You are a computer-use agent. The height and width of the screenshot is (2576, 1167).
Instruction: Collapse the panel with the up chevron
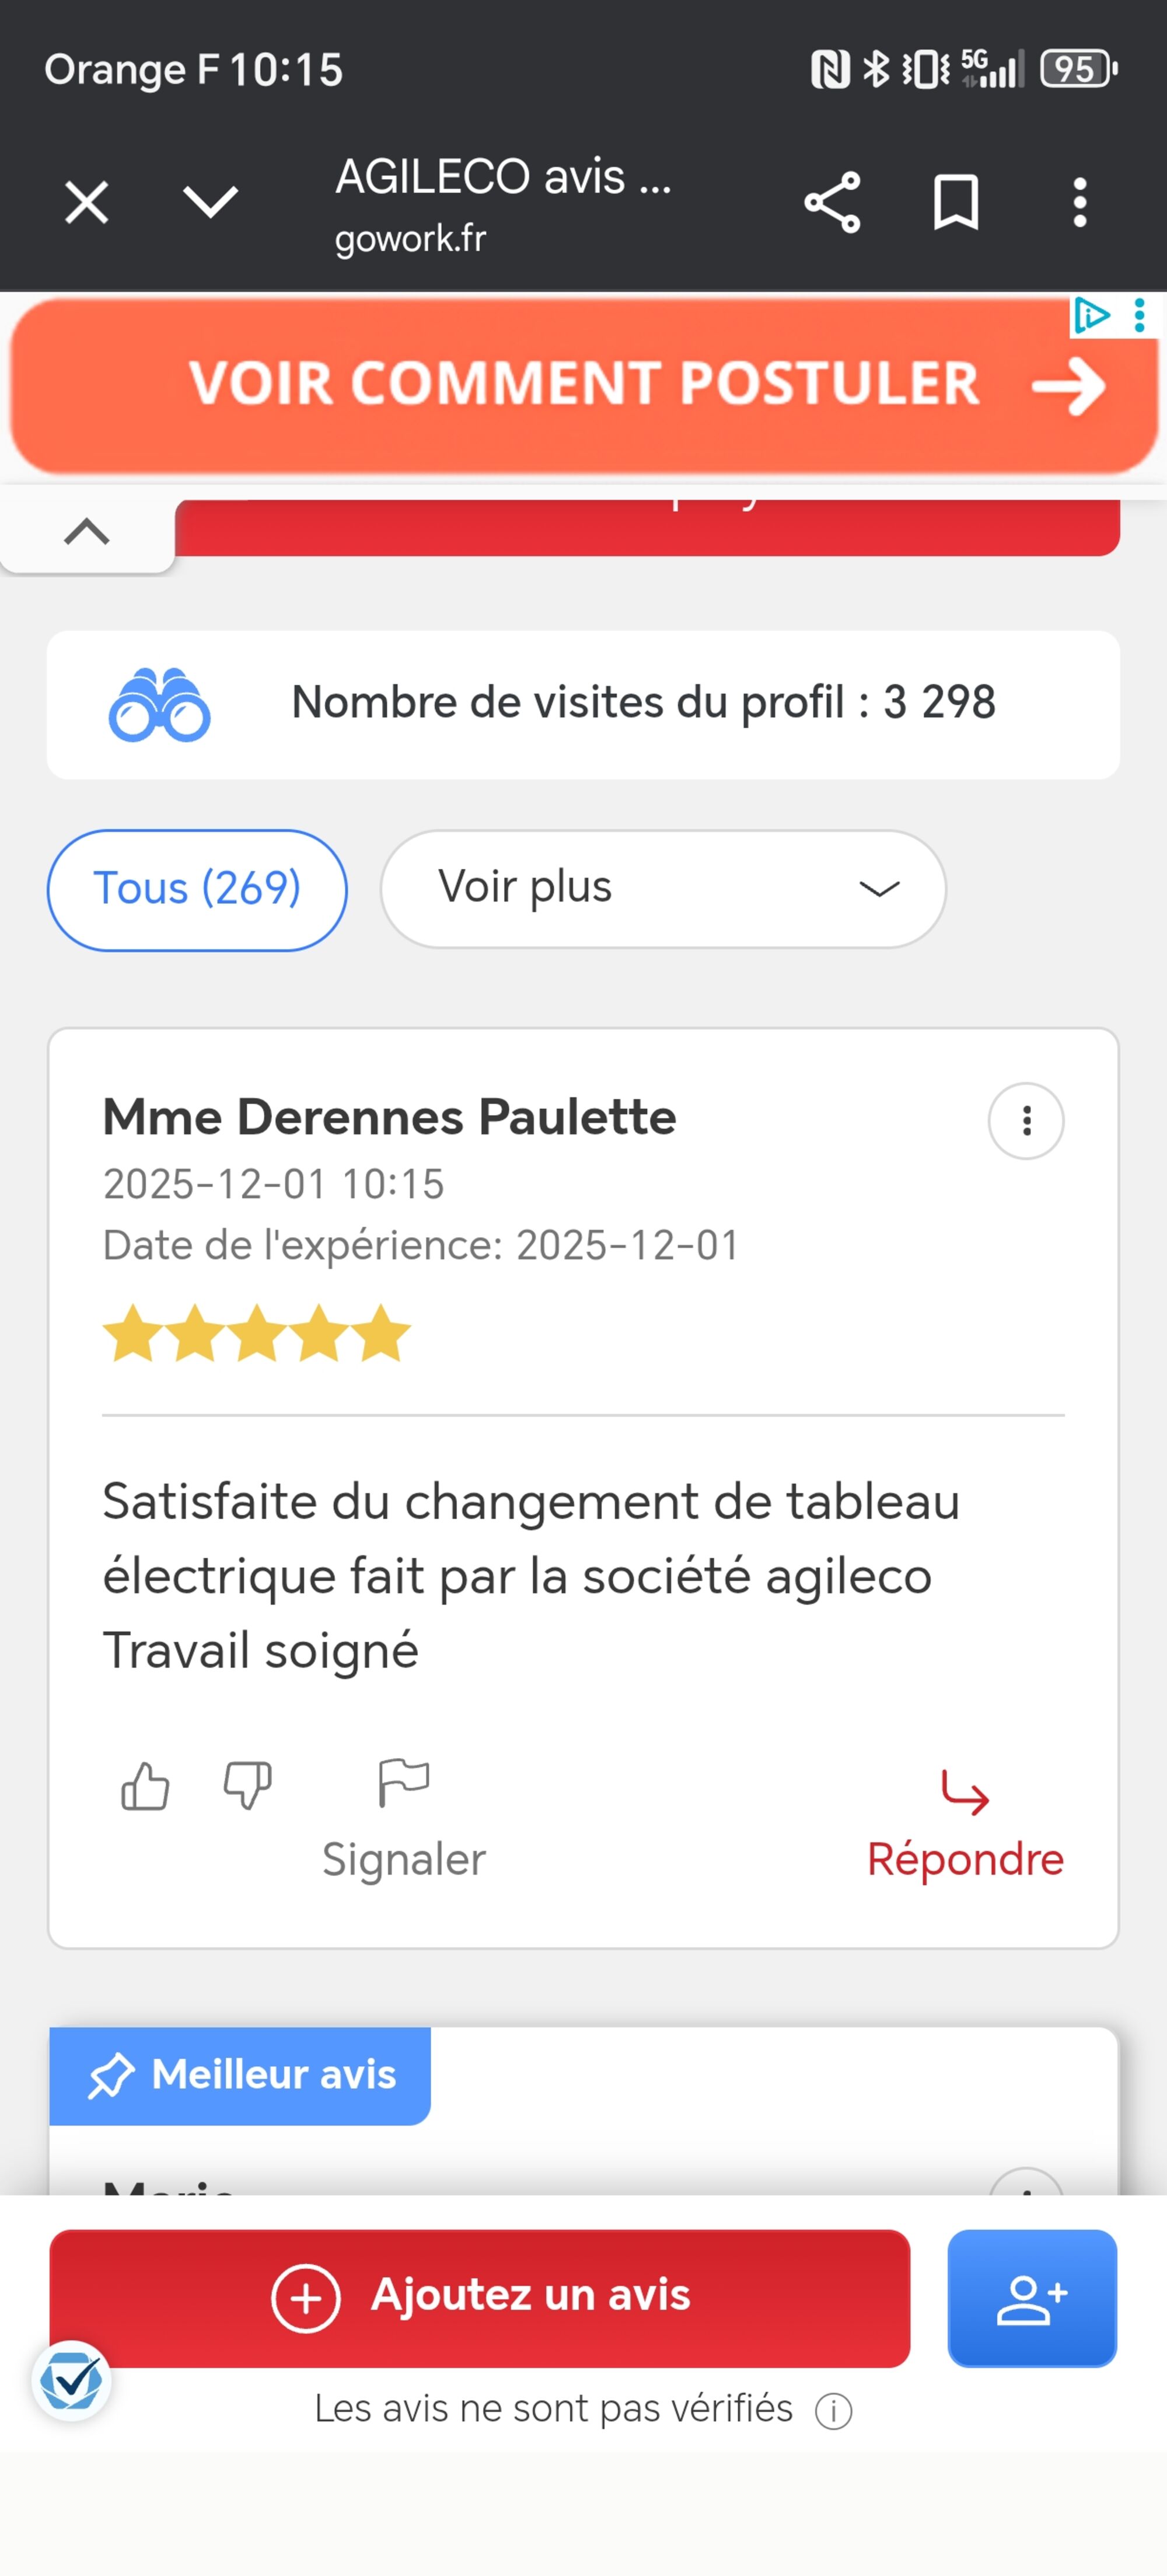[87, 531]
